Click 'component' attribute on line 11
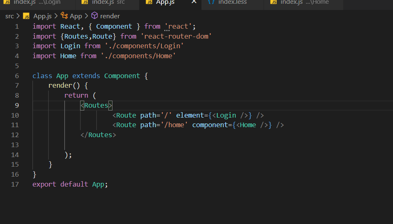 click(x=210, y=125)
